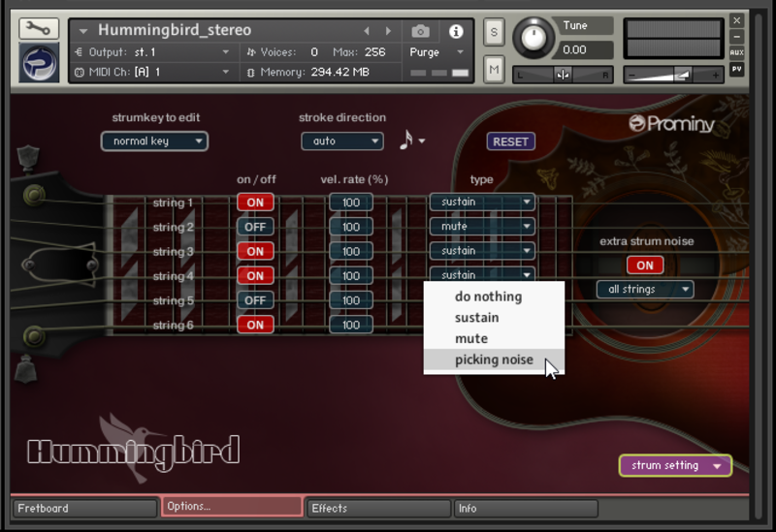Toggle extra strum noise ON switch
The width and height of the screenshot is (776, 532).
tap(645, 266)
